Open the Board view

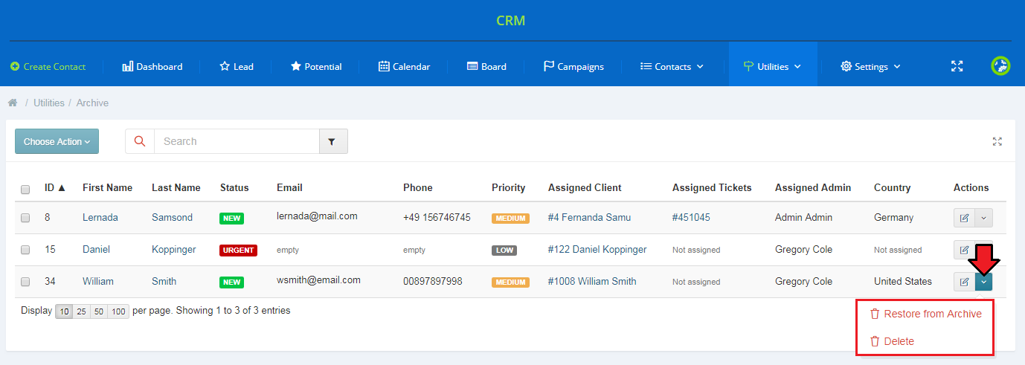tap(486, 66)
